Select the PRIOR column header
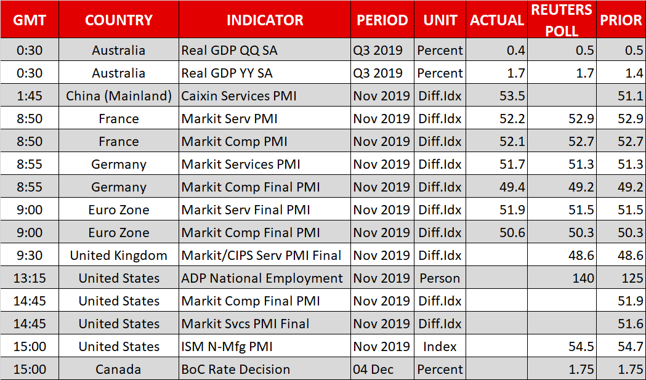Screen dimensions: 646x380 (621, 20)
